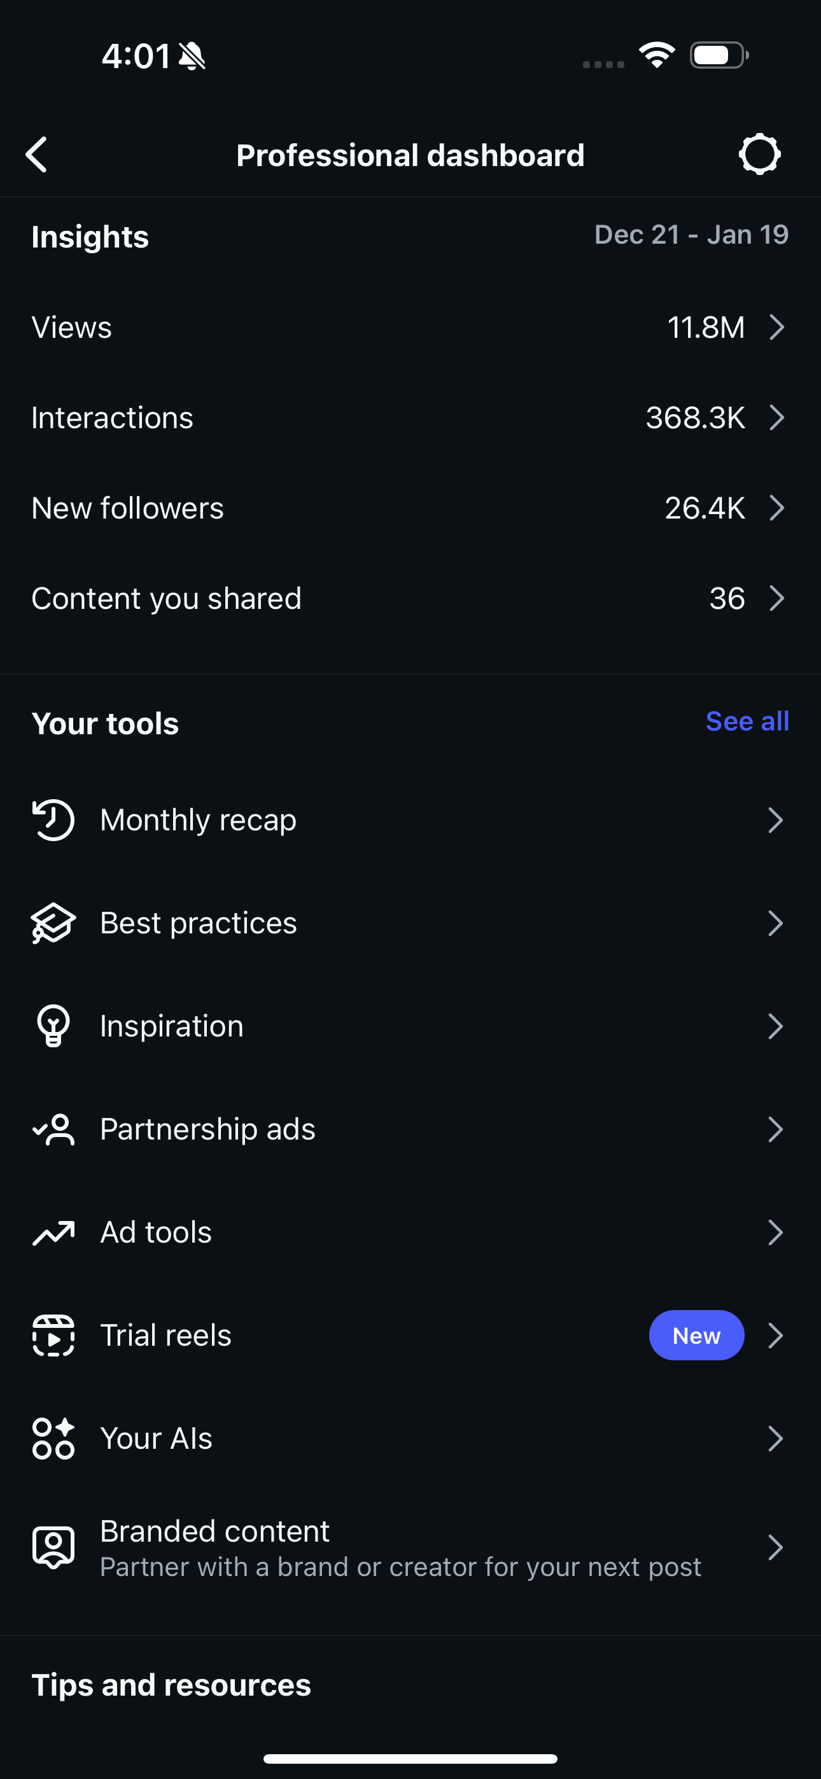The width and height of the screenshot is (821, 1779).
Task: Tap the Best practices graduation cap icon
Action: point(53,923)
